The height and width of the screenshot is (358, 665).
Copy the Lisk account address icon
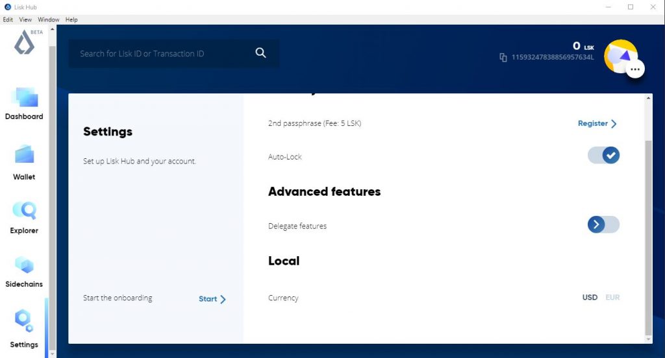click(x=503, y=58)
